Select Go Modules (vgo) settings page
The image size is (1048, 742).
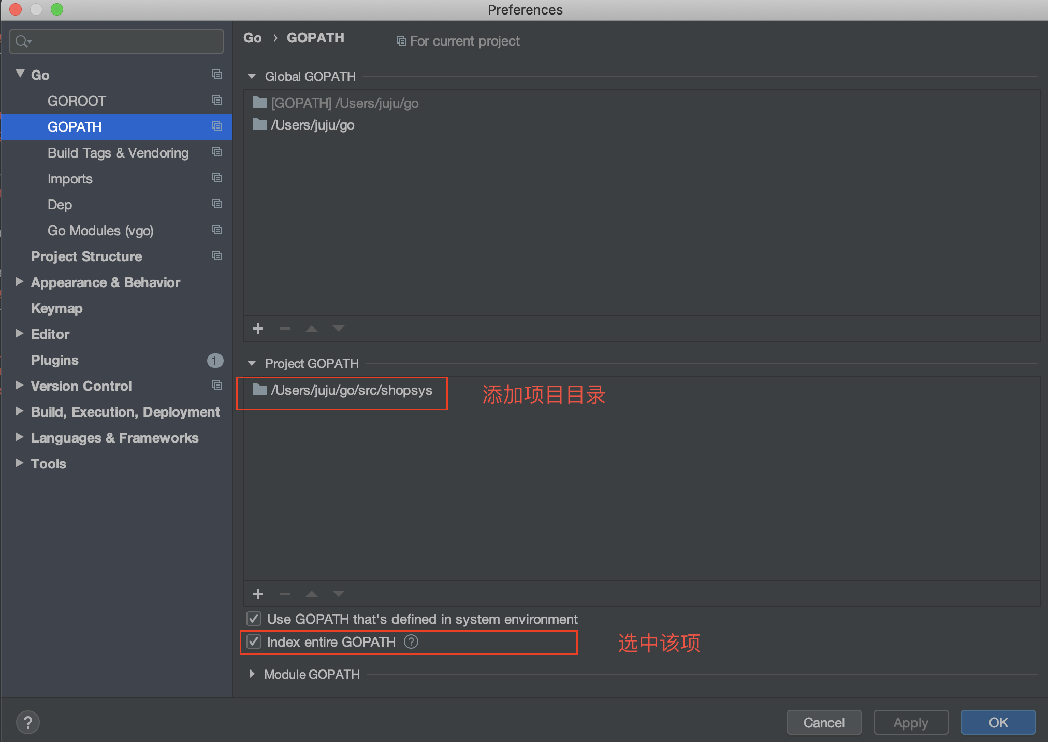click(x=100, y=231)
